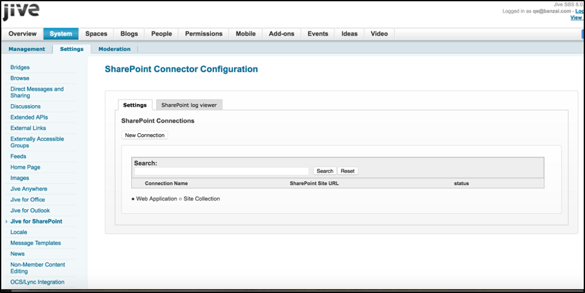
Task: Open the SharePoint log viewer tab
Action: [189, 105]
